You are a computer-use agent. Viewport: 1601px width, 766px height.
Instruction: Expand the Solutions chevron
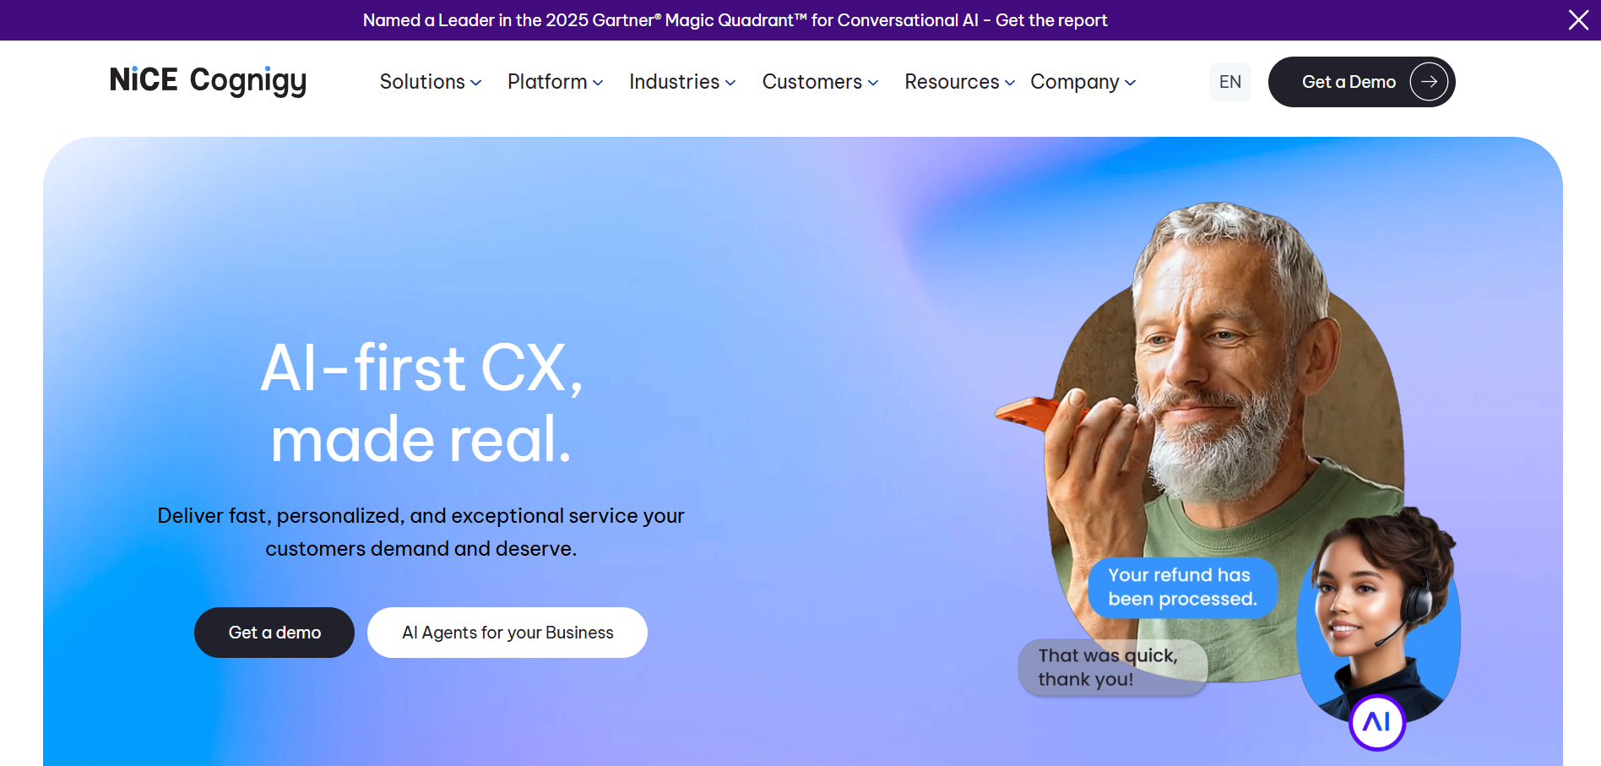(x=476, y=83)
